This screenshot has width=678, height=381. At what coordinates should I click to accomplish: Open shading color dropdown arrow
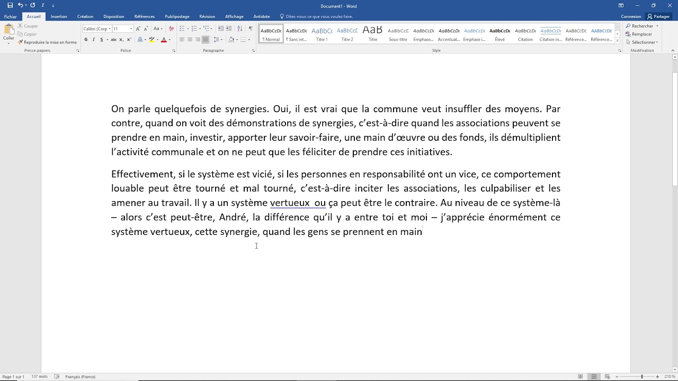(237, 40)
